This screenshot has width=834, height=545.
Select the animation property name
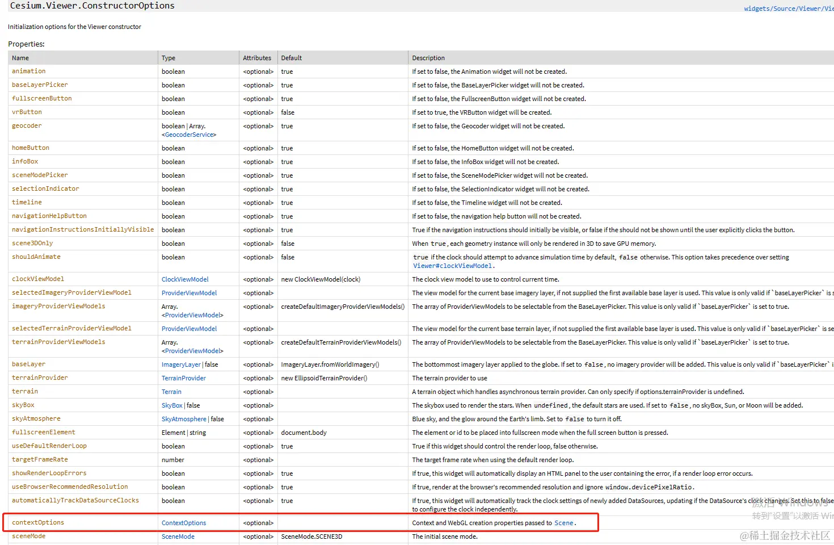pyautogui.click(x=29, y=71)
